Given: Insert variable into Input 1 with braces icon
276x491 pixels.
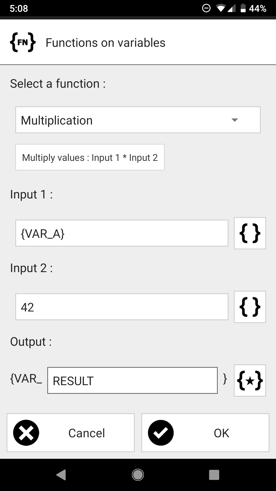Looking at the screenshot, I should click(250, 233).
